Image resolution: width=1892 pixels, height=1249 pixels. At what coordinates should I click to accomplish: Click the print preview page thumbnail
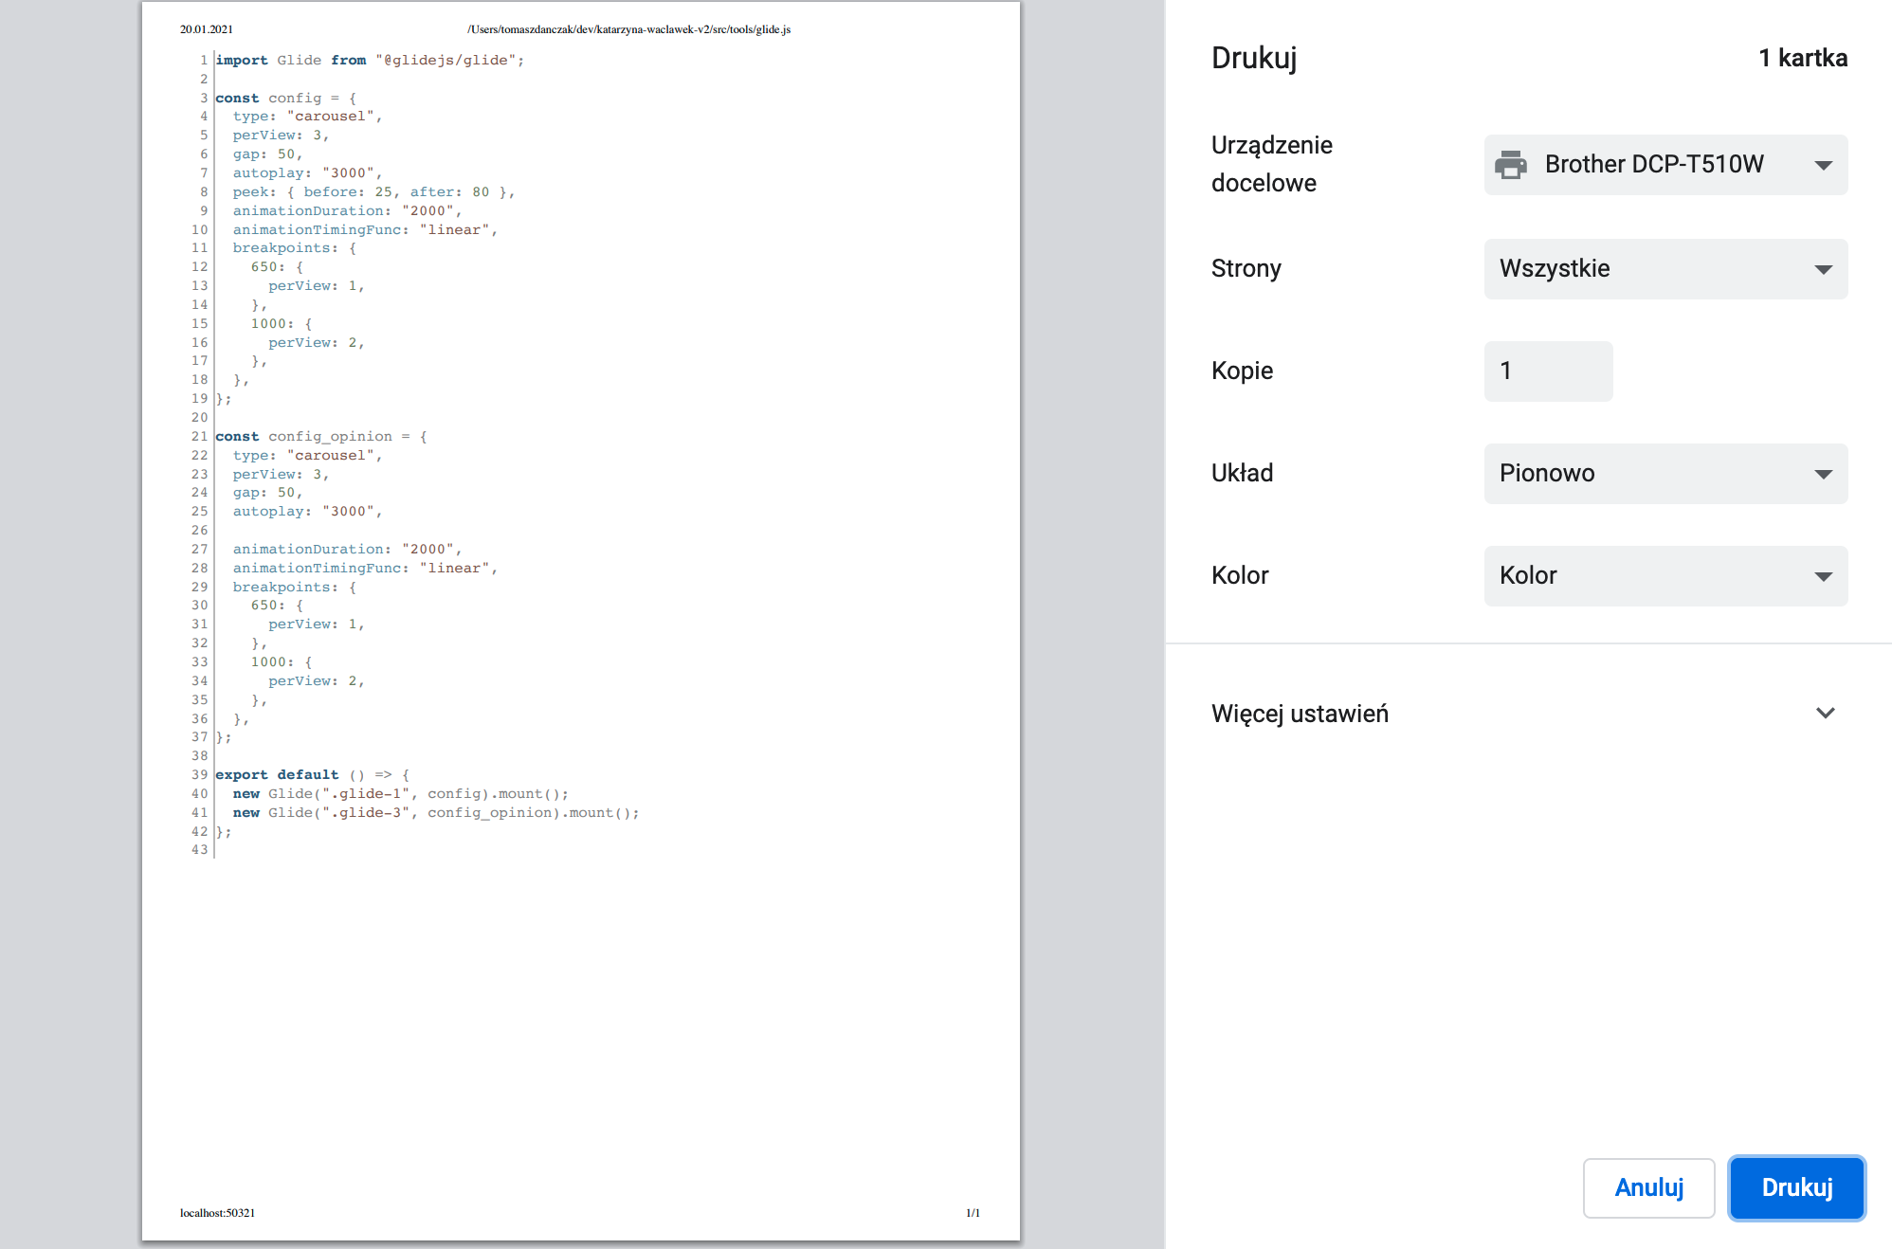(581, 621)
